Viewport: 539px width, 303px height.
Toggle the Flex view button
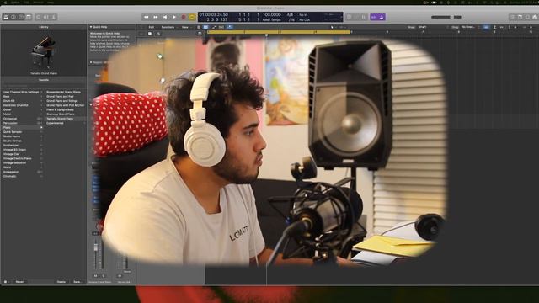[x=221, y=27]
